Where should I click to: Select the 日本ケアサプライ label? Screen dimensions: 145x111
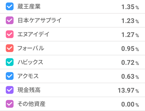tap(40, 20)
